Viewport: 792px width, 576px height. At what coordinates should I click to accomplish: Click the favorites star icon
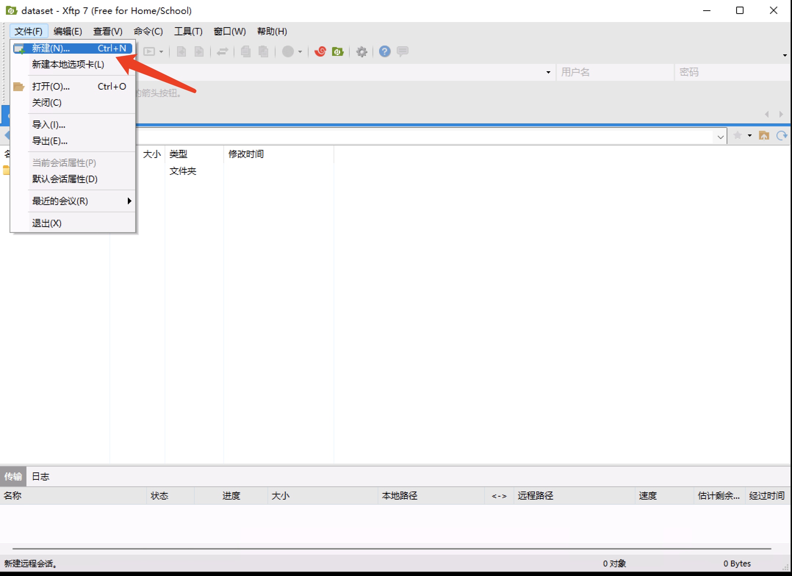pos(737,136)
